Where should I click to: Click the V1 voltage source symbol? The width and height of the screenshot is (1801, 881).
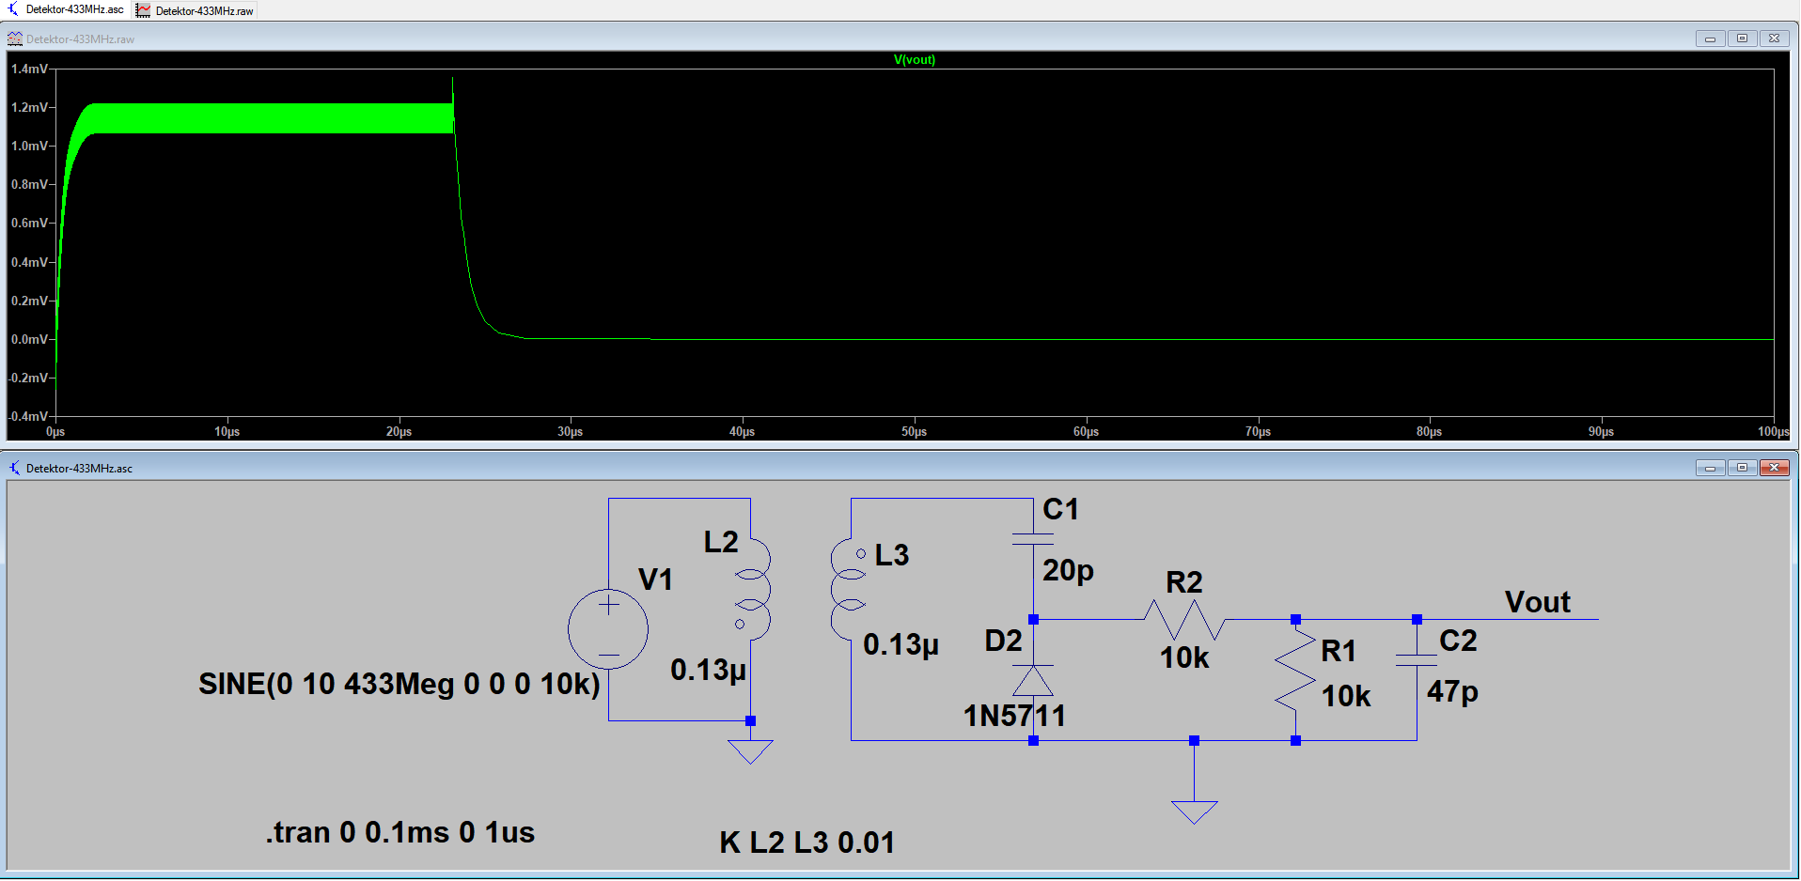tap(608, 629)
